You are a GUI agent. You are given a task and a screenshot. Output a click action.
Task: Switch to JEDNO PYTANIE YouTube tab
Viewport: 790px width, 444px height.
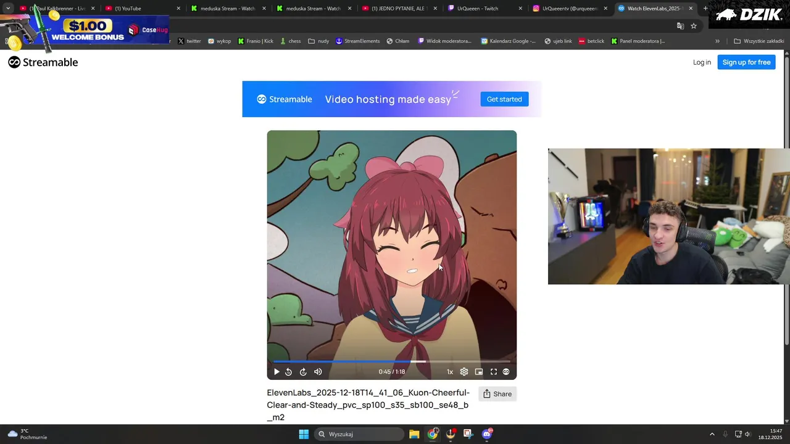click(x=399, y=9)
